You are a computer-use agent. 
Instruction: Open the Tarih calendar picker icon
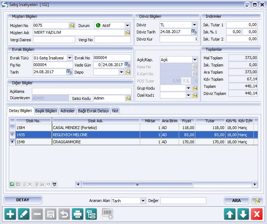(x=69, y=72)
